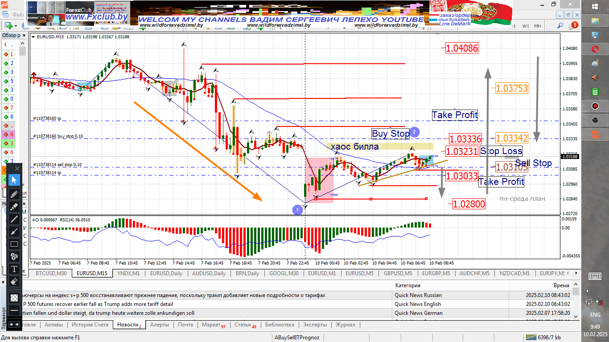609x342 pixels.
Task: Open the color picker checkered swatch
Action: click(14, 297)
